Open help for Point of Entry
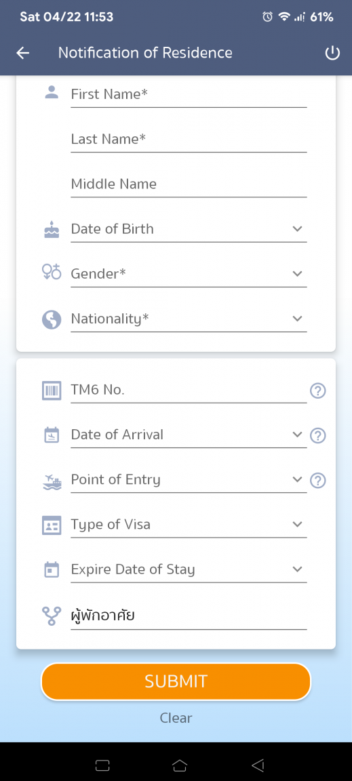 (317, 481)
